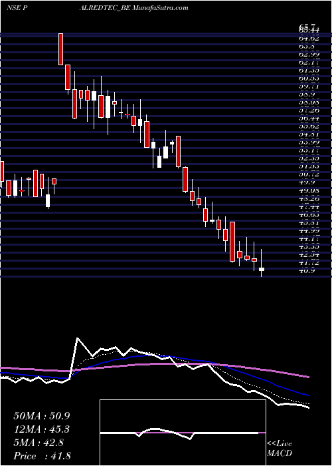Click the 49.08 price axis label
This screenshot has width=332, height=466.
tap(308, 190)
